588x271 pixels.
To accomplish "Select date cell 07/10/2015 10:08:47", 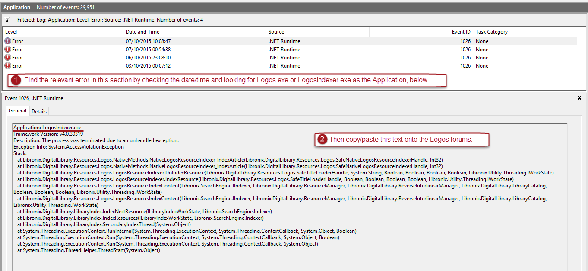I will (148, 41).
